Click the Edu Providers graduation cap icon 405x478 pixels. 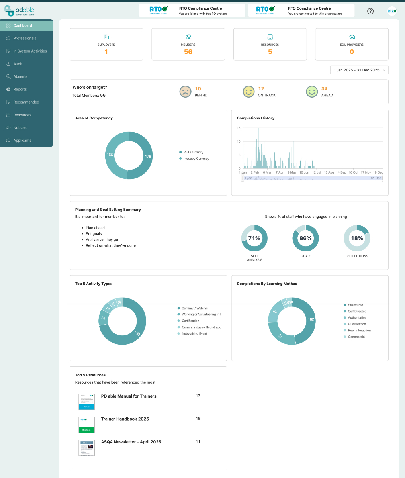352,36
